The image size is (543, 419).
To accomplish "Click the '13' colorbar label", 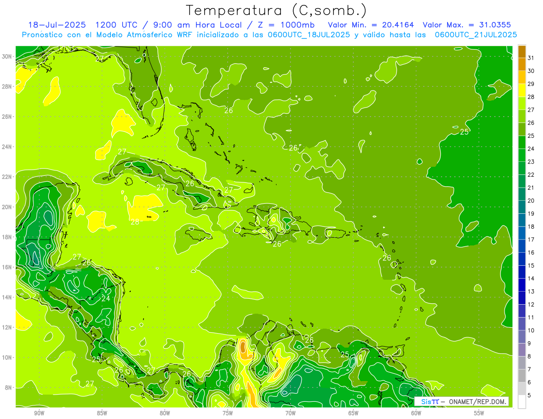I will pyautogui.click(x=531, y=292).
